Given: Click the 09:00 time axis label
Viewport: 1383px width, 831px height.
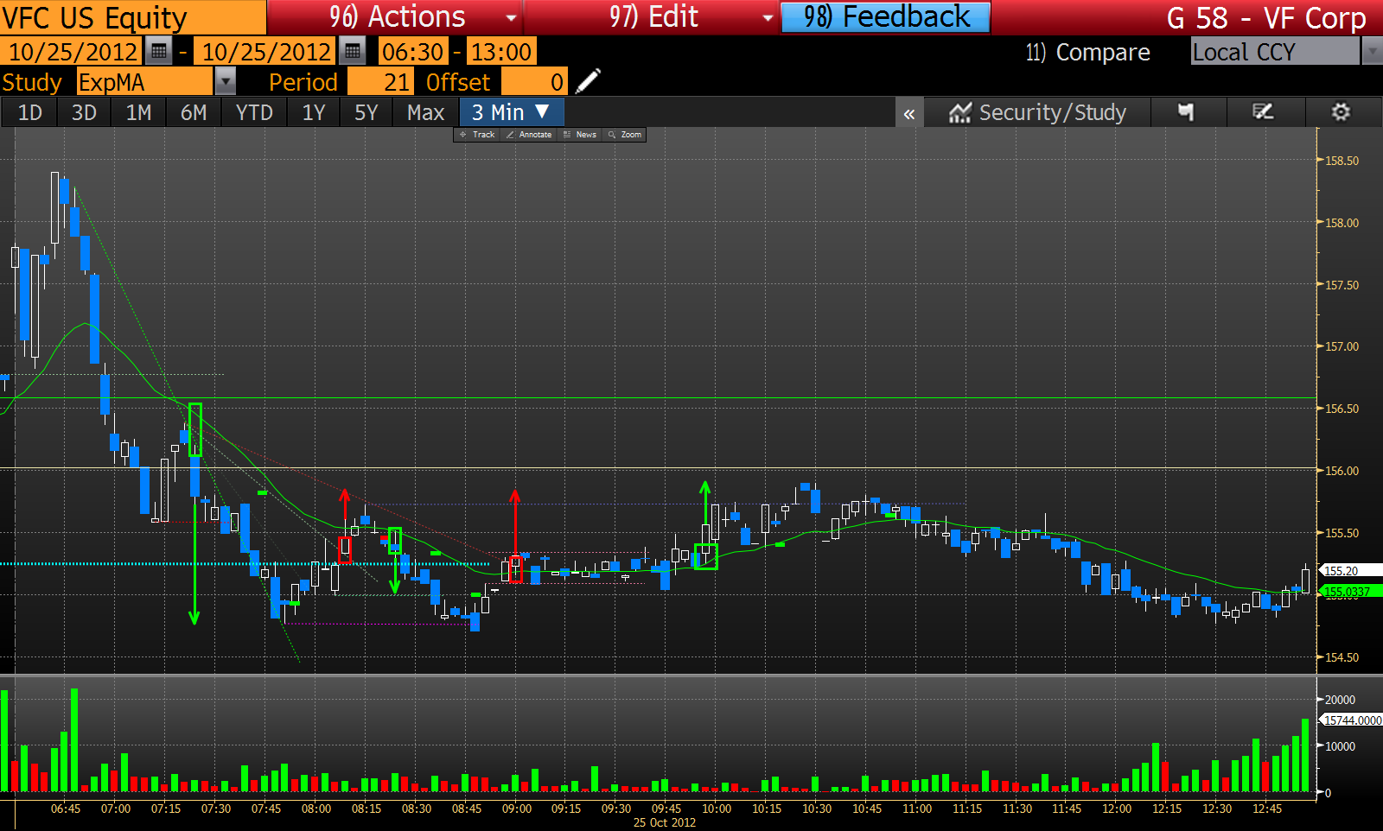Looking at the screenshot, I should click(517, 809).
